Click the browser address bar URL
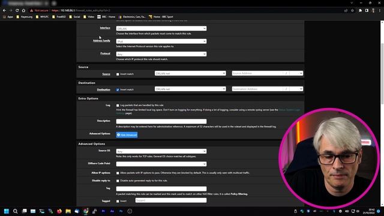Image resolution: width=384 pixels, height=216 pixels. [81, 11]
